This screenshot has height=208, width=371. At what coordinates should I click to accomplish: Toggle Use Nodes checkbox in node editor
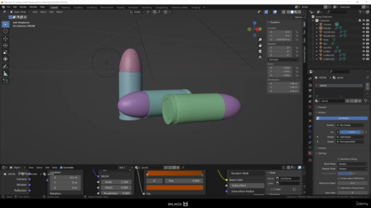(61, 168)
